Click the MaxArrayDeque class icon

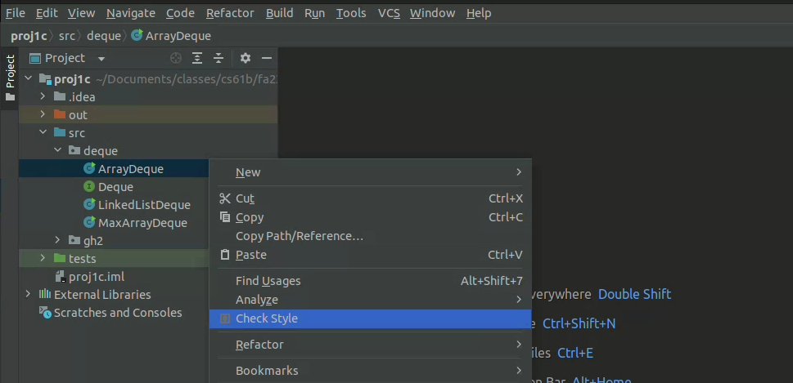click(89, 223)
